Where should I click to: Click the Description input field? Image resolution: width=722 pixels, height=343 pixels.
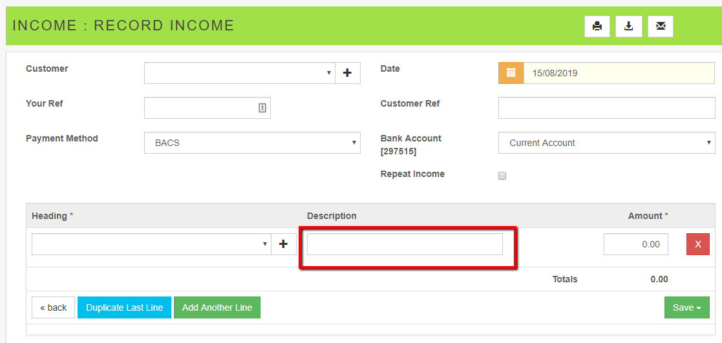[405, 244]
